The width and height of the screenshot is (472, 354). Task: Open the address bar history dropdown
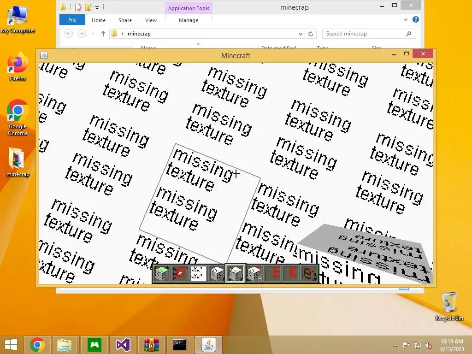[301, 34]
